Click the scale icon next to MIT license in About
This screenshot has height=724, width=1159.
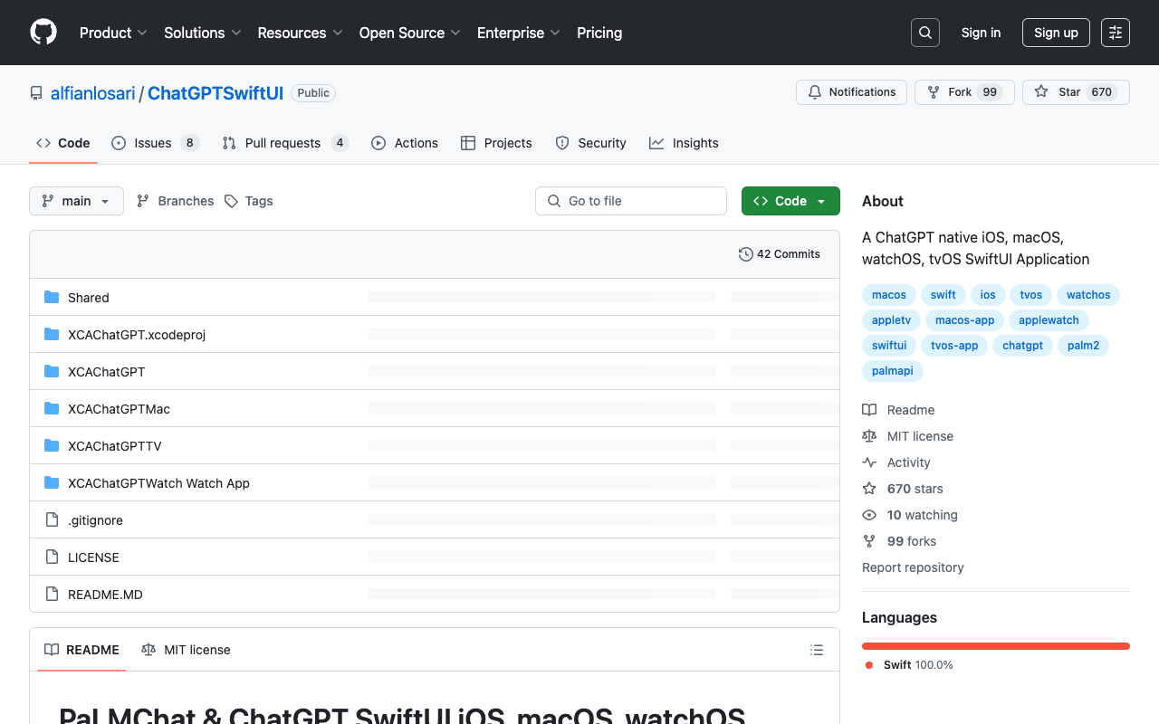[869, 436]
